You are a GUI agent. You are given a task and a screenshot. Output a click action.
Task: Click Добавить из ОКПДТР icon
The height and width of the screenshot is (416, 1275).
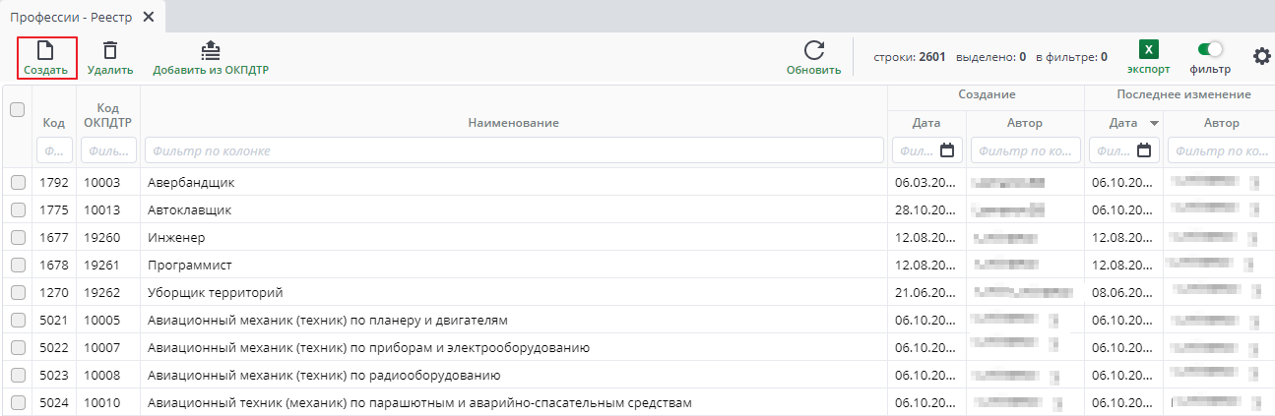211,50
